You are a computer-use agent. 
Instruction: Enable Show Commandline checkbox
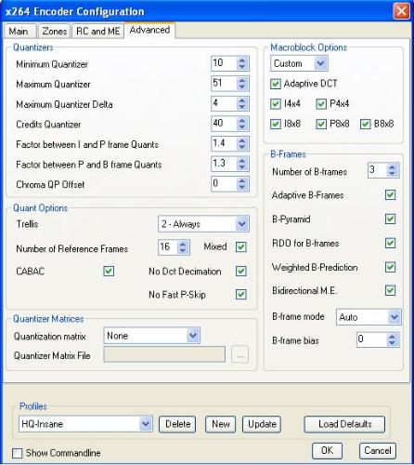[x=18, y=453]
